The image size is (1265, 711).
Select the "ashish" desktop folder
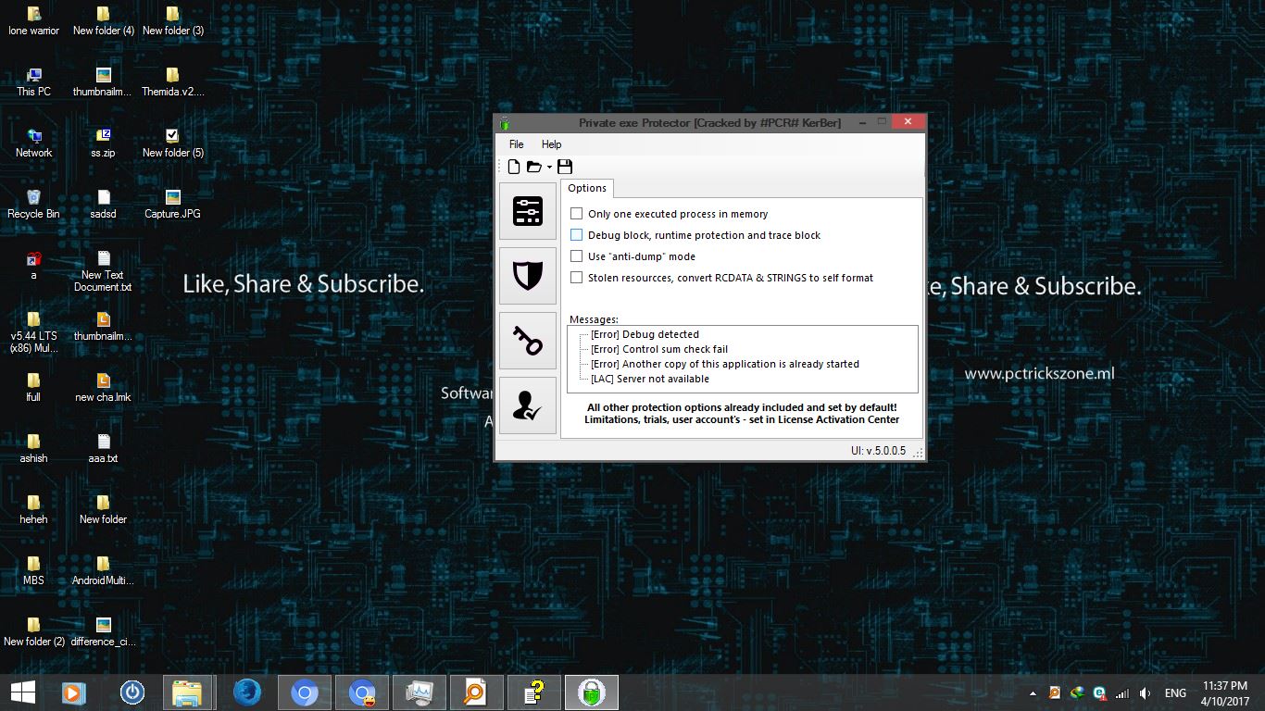coord(33,449)
